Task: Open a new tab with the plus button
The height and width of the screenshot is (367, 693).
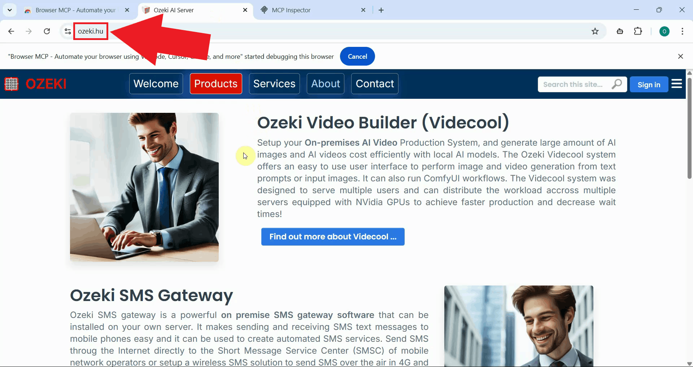Action: 381,10
